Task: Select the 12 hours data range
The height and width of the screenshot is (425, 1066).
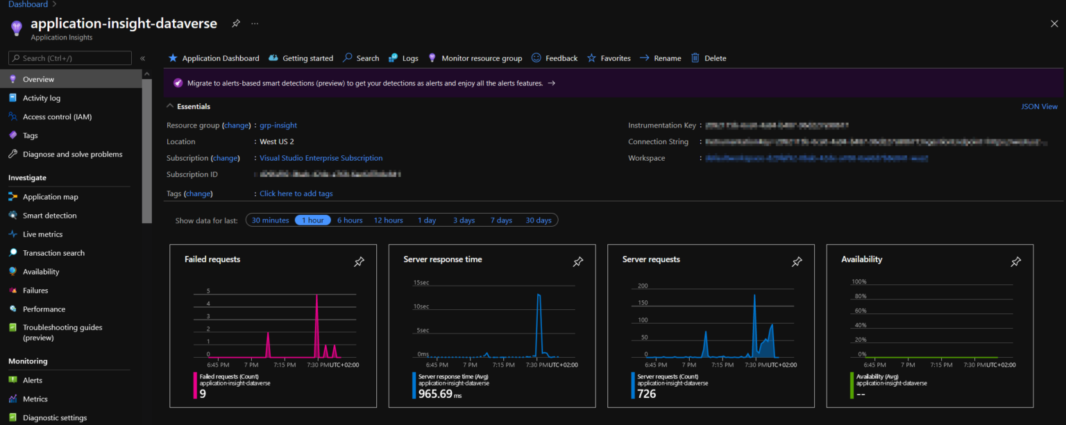Action: pos(388,220)
